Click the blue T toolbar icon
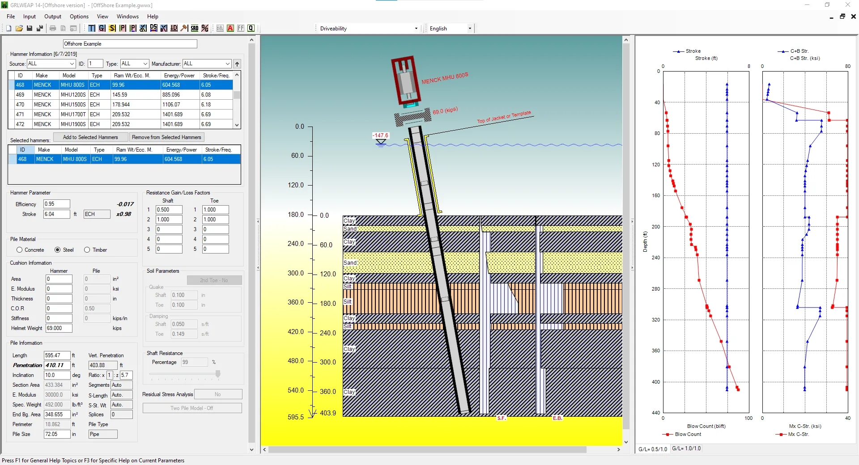859x465 pixels. [92, 28]
